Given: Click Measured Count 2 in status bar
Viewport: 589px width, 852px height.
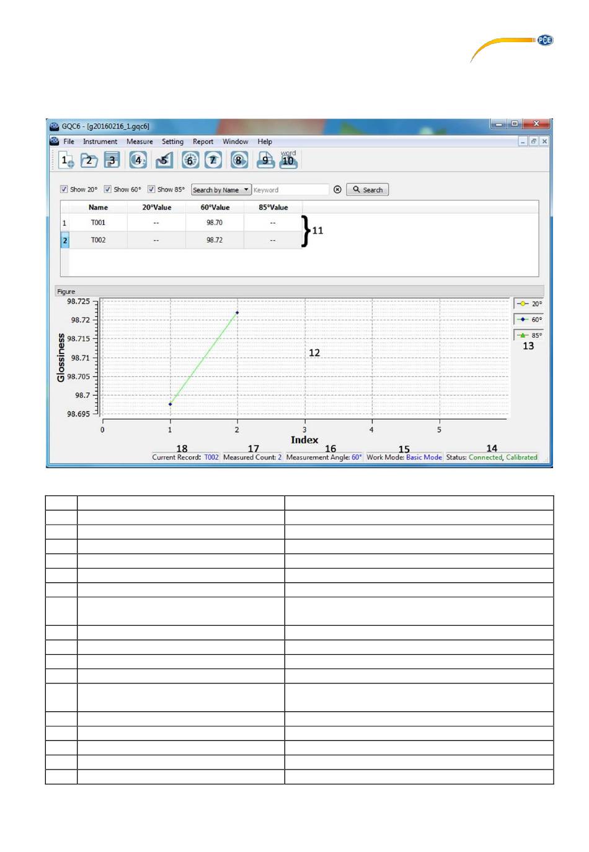Looking at the screenshot, I should [x=252, y=457].
